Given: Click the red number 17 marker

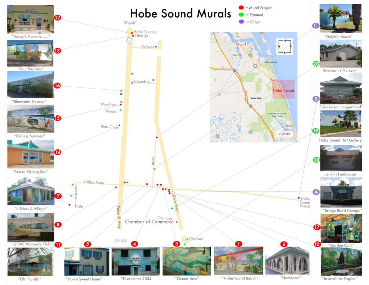Looking at the screenshot, I should click(316, 227).
